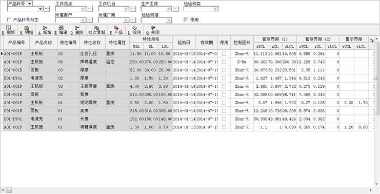This screenshot has height=194, width=380.
Task: Click the horizontal scrollbar thumb at bottom
Action: pos(9,190)
